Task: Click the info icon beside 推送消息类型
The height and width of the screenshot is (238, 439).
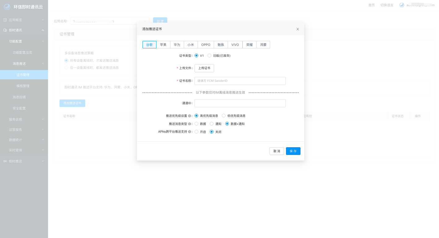Action: (190, 124)
